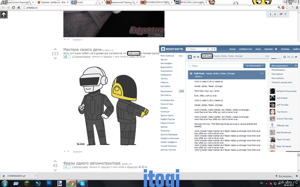The height and width of the screenshot is (187, 300).
Task: Pause the Daft Punk track in player
Action: (190, 56)
